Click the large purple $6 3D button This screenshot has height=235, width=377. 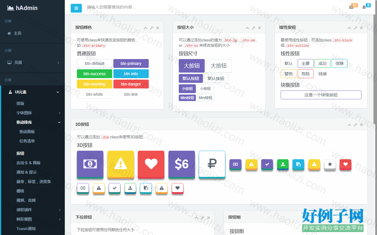[x=182, y=164]
